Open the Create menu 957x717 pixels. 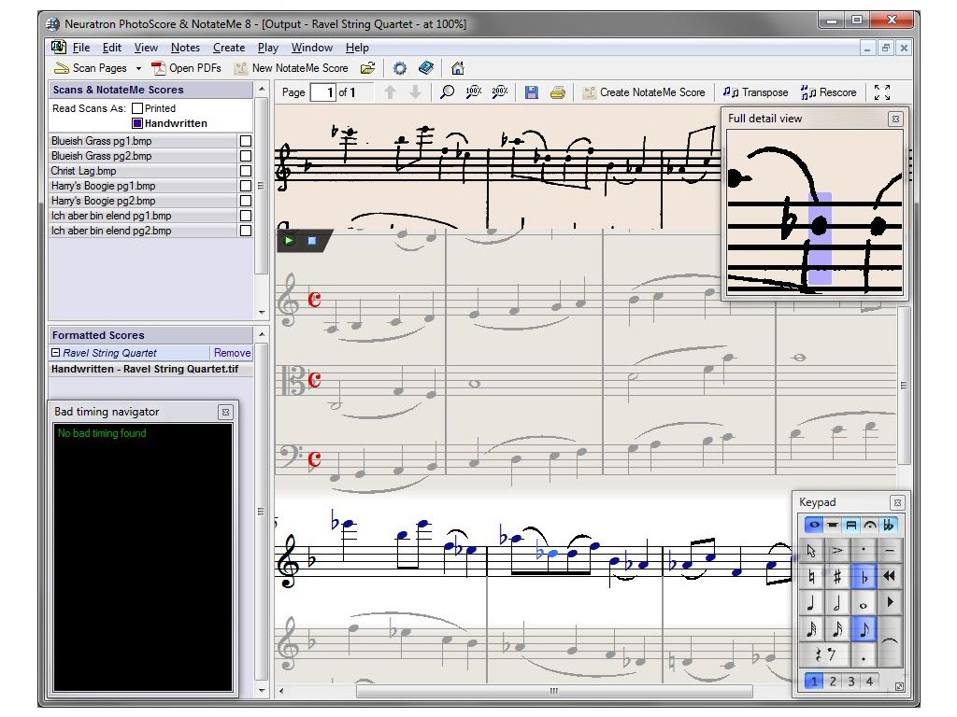(229, 48)
